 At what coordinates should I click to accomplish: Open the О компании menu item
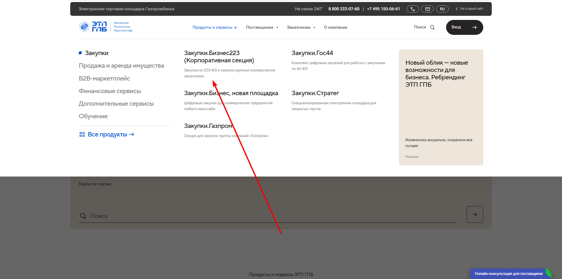pyautogui.click(x=335, y=27)
